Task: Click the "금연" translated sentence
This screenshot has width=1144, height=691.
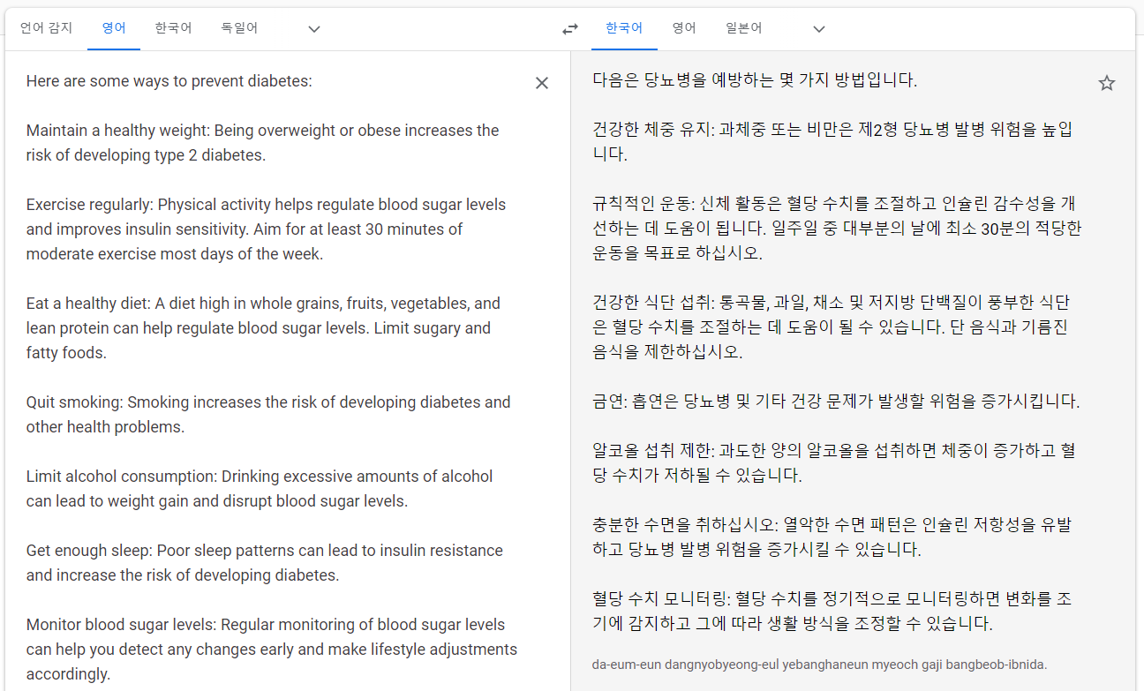Action: pyautogui.click(x=837, y=402)
